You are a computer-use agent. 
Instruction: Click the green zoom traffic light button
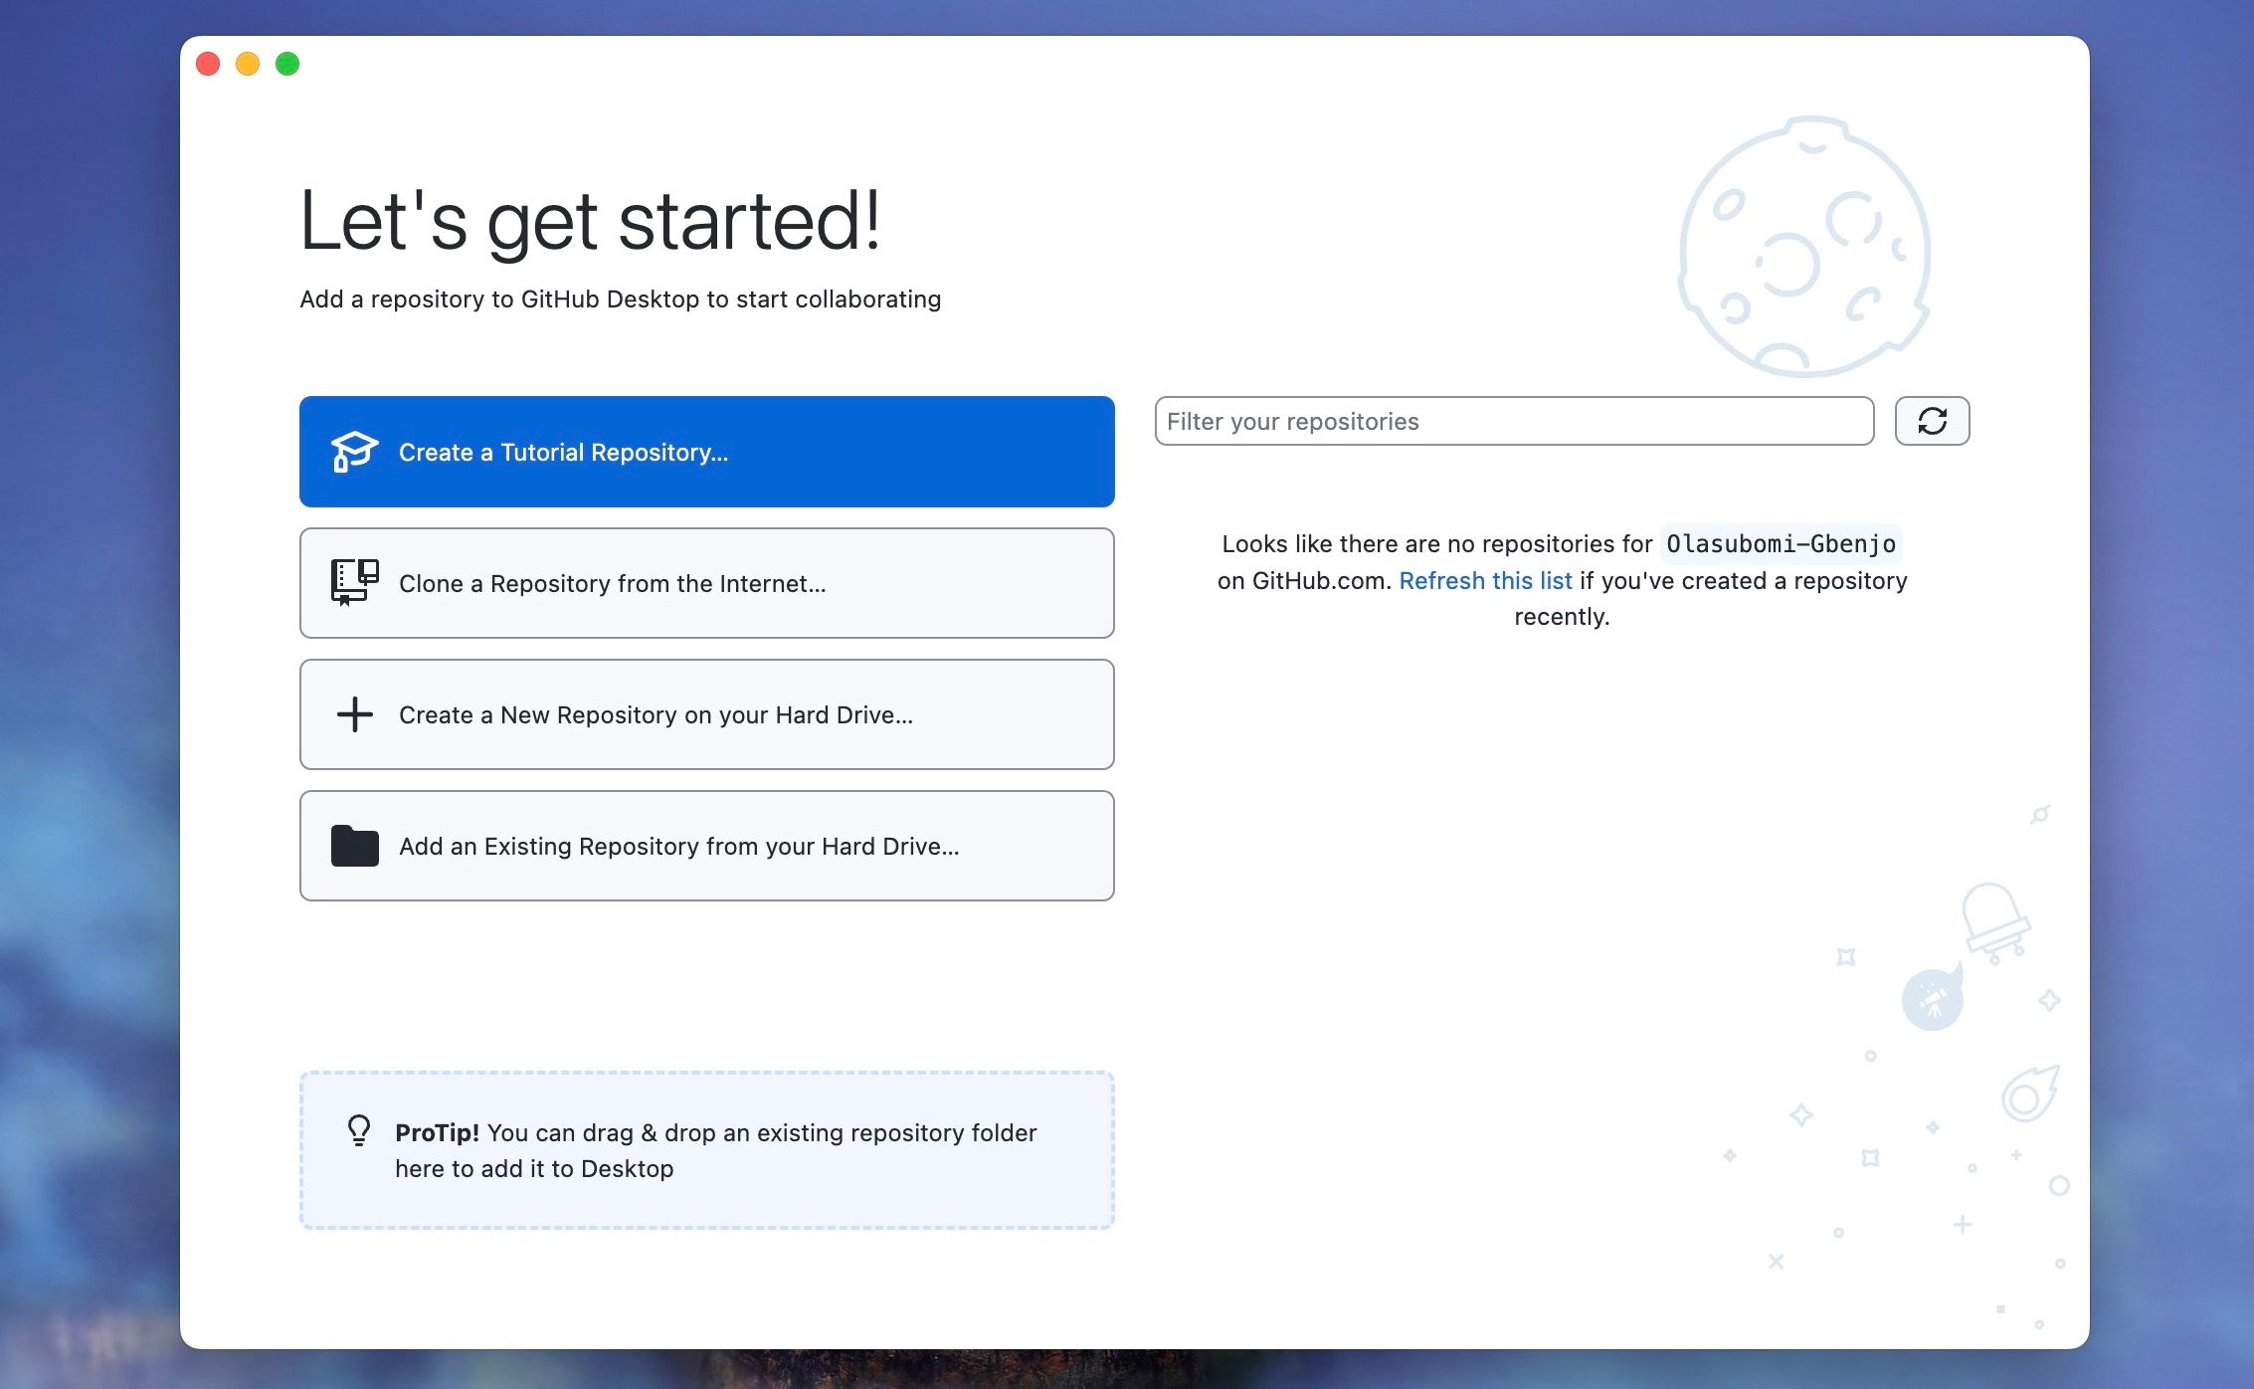point(288,63)
